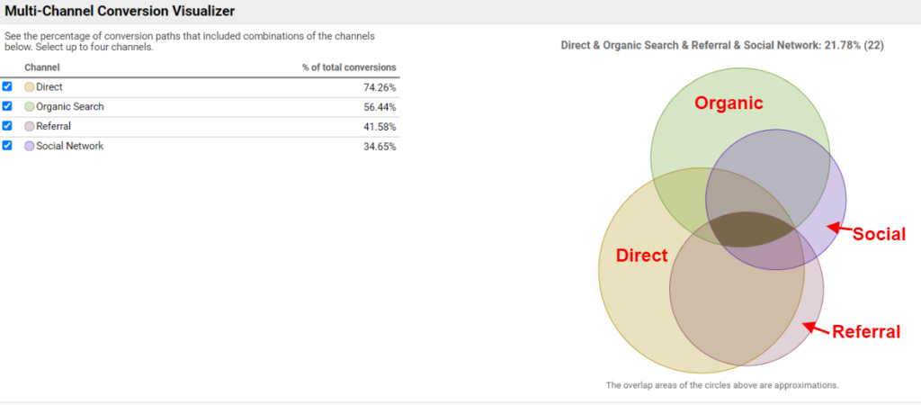The height and width of the screenshot is (405, 921).
Task: Deselect the Social Network channel checkbox
Action: [x=7, y=146]
